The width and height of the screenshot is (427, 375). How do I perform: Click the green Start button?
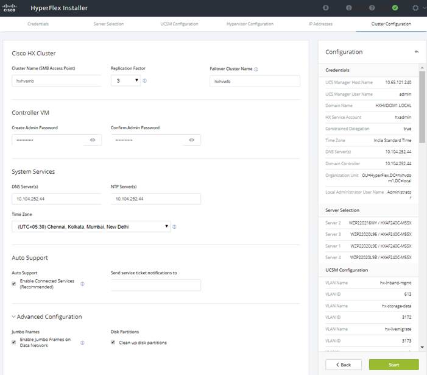[393, 365]
